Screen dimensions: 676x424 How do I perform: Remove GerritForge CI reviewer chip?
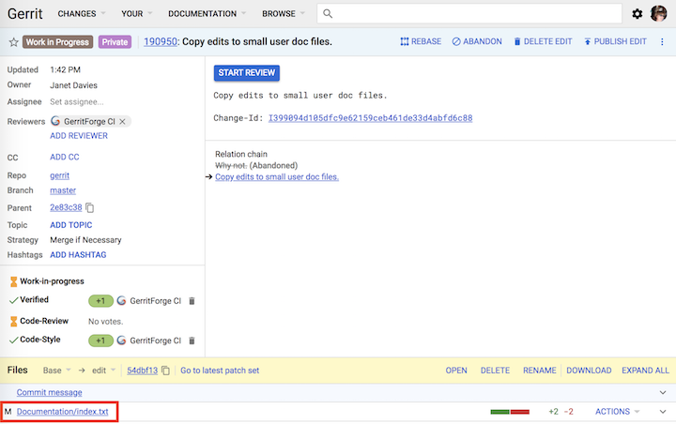[124, 121]
